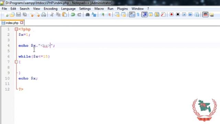The height and width of the screenshot is (124, 220).
Task: Toggle Word Wrap in the toolbar
Action: [x=132, y=14]
